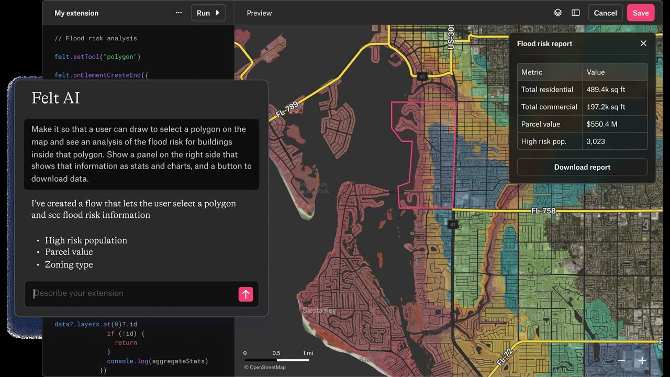Select the Flood risk report title
The width and height of the screenshot is (670, 377).
pos(544,43)
